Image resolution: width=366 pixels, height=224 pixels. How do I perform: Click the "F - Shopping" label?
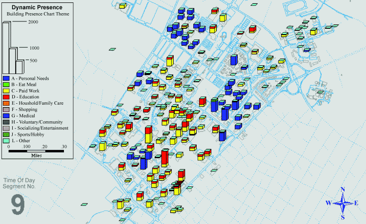click(x=24, y=110)
